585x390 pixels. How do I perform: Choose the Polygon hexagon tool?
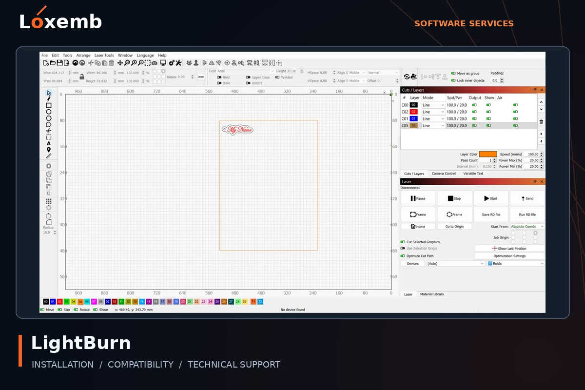click(x=49, y=118)
